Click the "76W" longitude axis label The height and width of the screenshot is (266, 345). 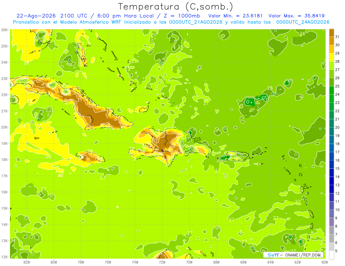108,262
